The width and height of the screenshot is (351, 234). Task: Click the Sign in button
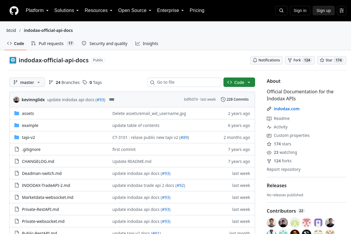300,11
